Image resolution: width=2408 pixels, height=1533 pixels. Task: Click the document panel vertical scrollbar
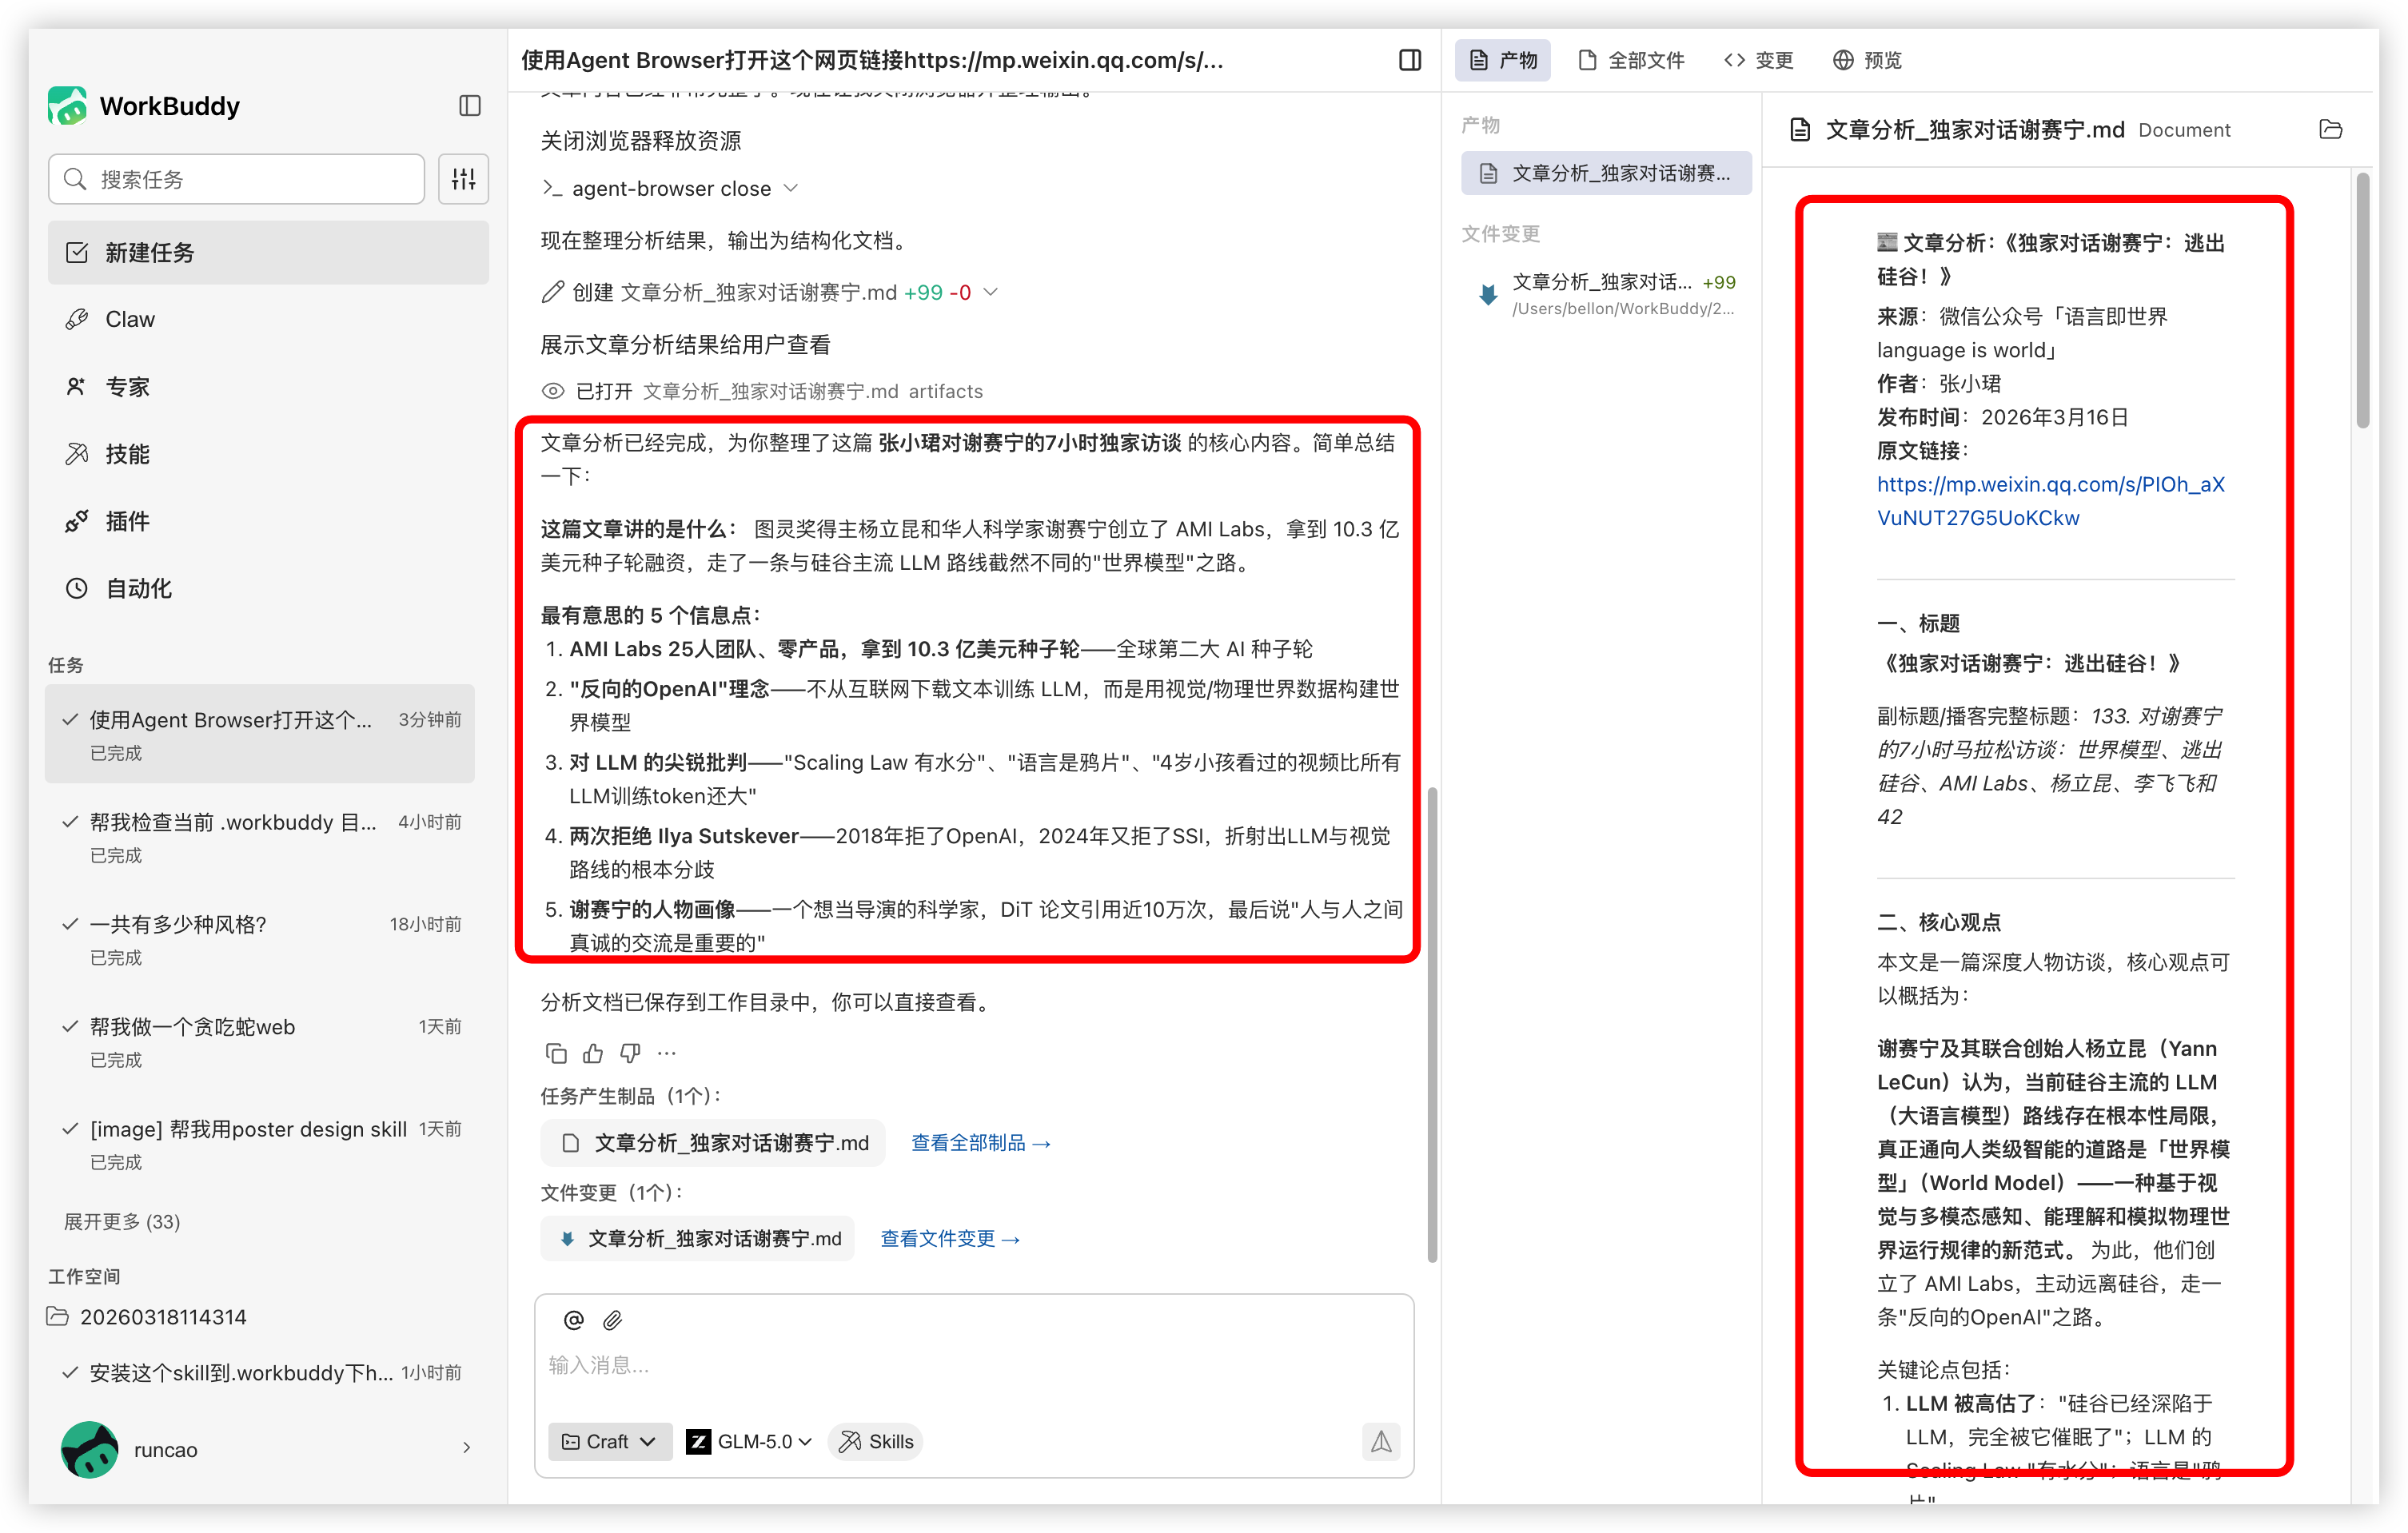pos(2362,300)
